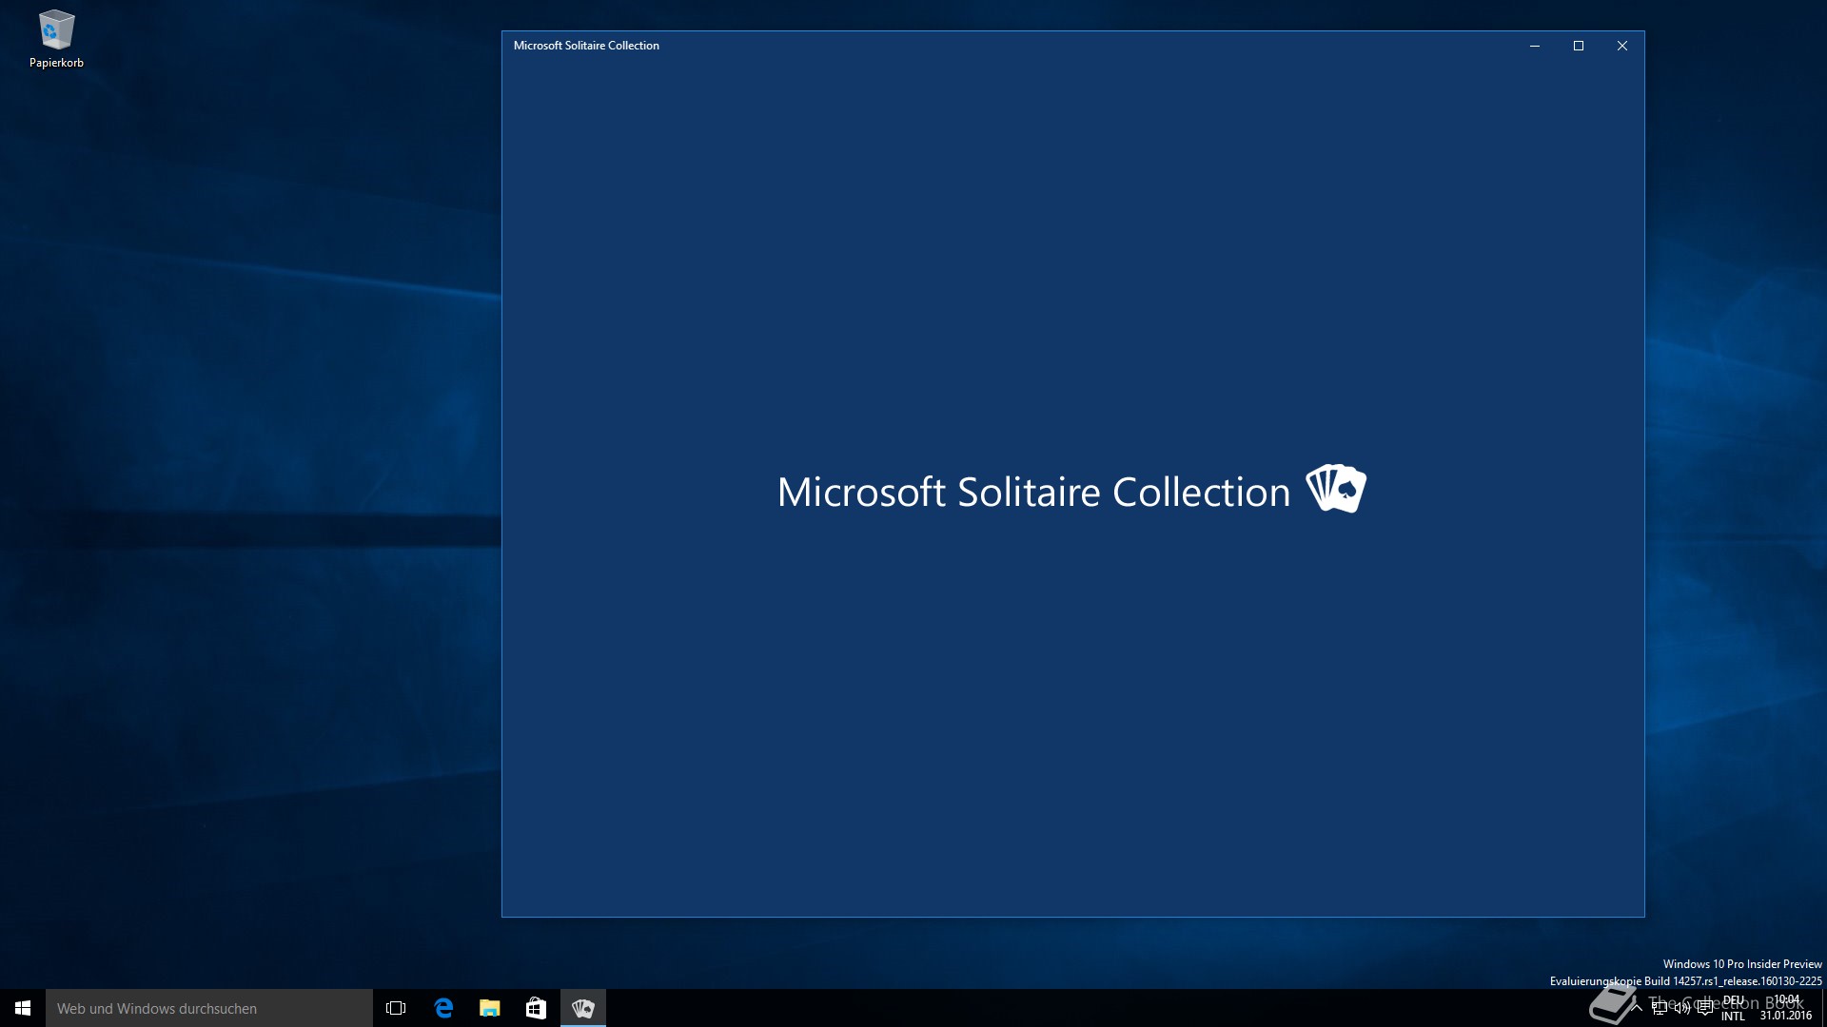Expand the hidden system tray icons
This screenshot has width=1827, height=1027.
coord(1638,1008)
